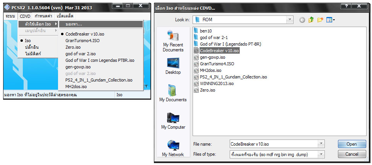Expand the File name dropdown arrow

(x=321, y=144)
